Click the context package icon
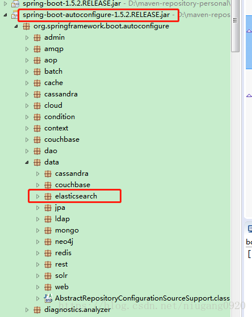 pyautogui.click(x=37, y=128)
